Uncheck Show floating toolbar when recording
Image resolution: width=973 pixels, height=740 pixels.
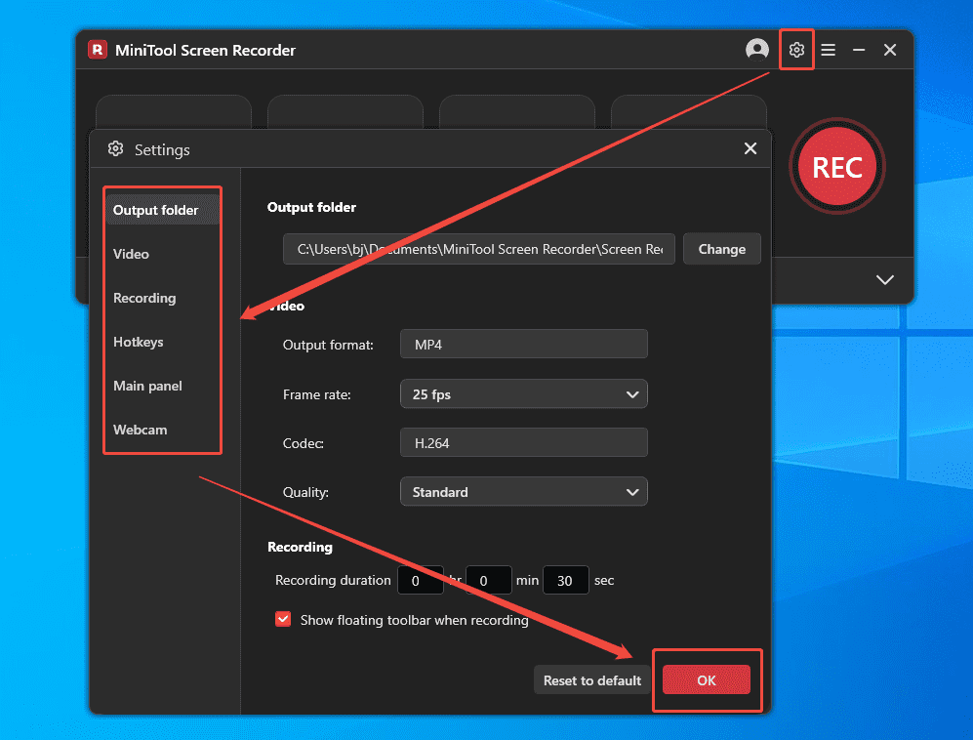pos(283,619)
